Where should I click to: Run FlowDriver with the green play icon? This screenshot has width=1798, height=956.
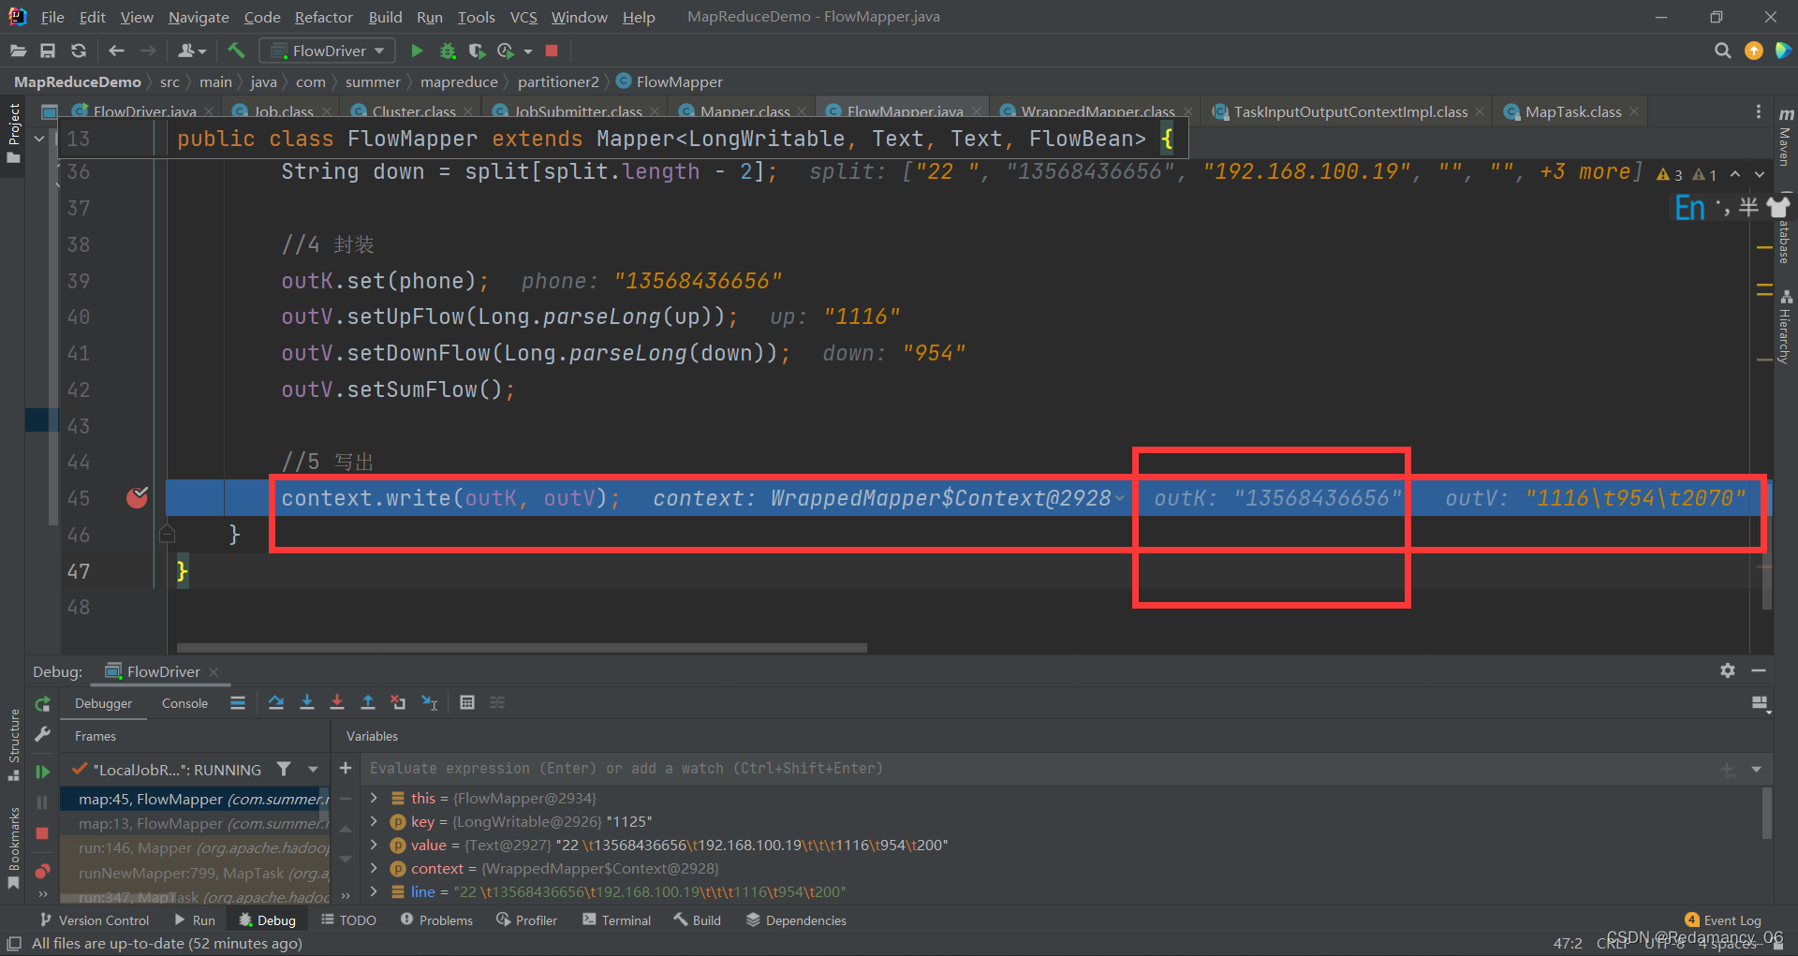(417, 51)
